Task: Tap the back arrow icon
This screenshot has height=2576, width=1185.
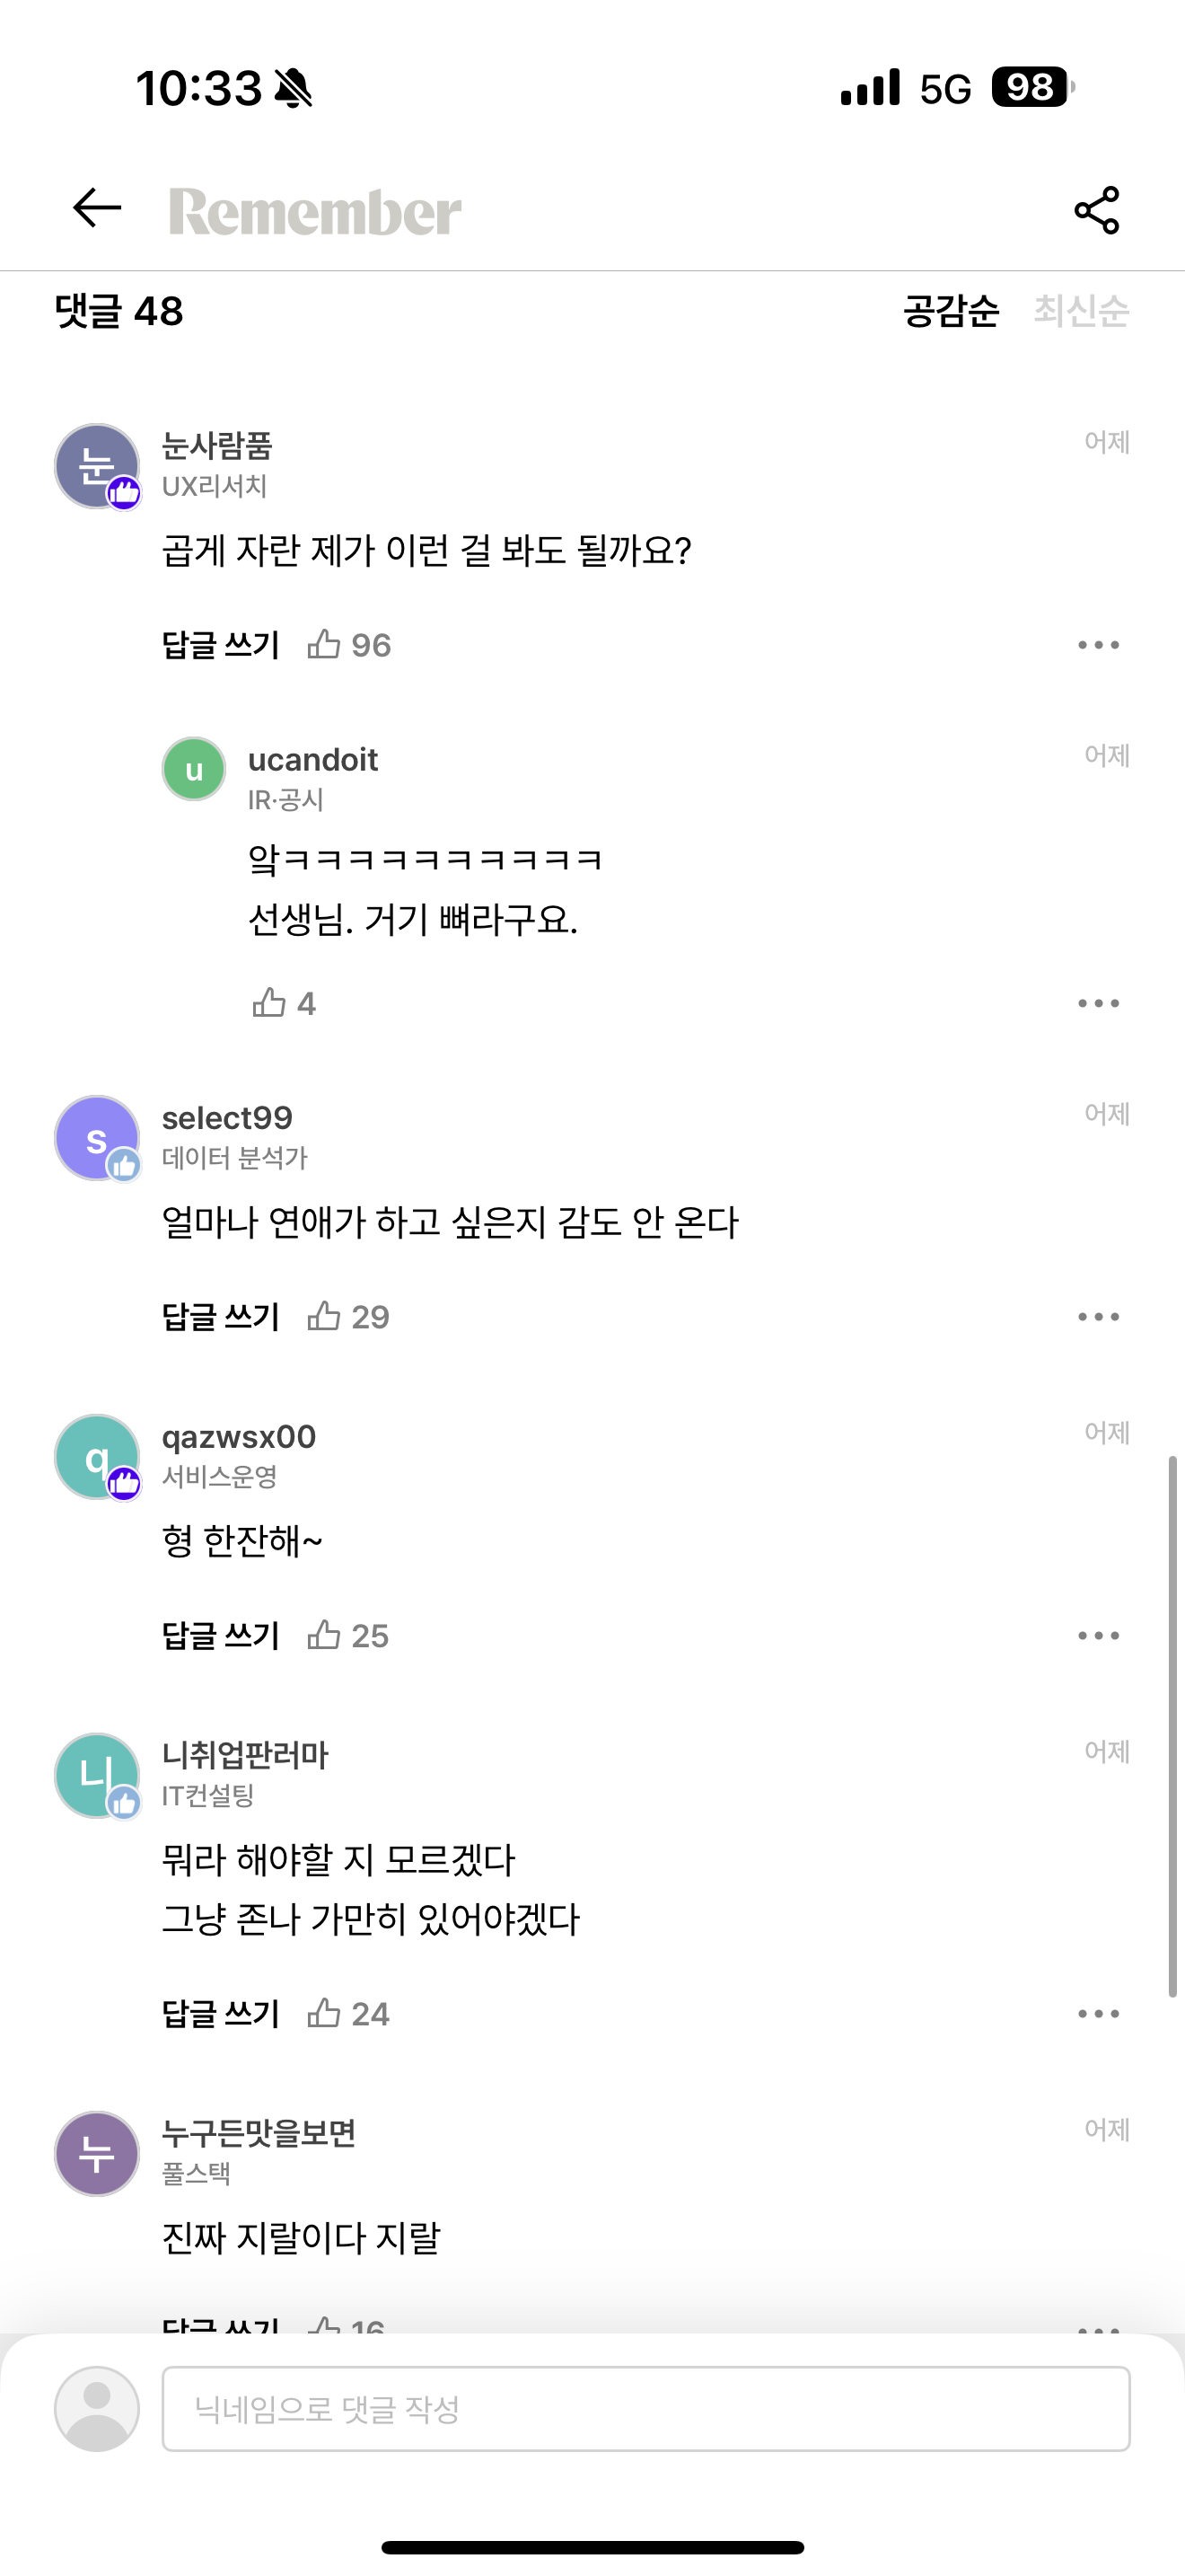Action: pyautogui.click(x=97, y=208)
